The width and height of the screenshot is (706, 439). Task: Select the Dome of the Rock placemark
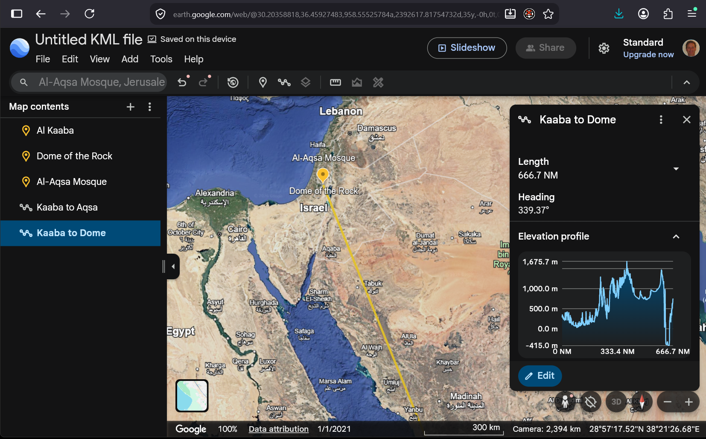(x=81, y=156)
